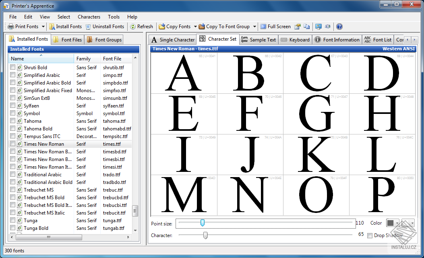Click the Copy Fonts toolbar button
Image resolution: width=424 pixels, height=258 pixels.
tap(175, 27)
